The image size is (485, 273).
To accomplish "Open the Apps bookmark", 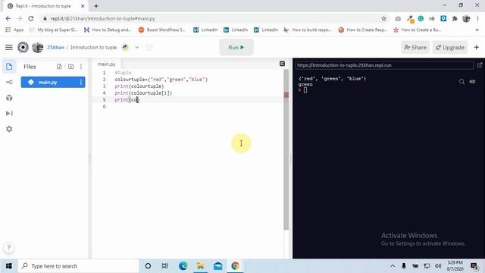I will pyautogui.click(x=14, y=30).
